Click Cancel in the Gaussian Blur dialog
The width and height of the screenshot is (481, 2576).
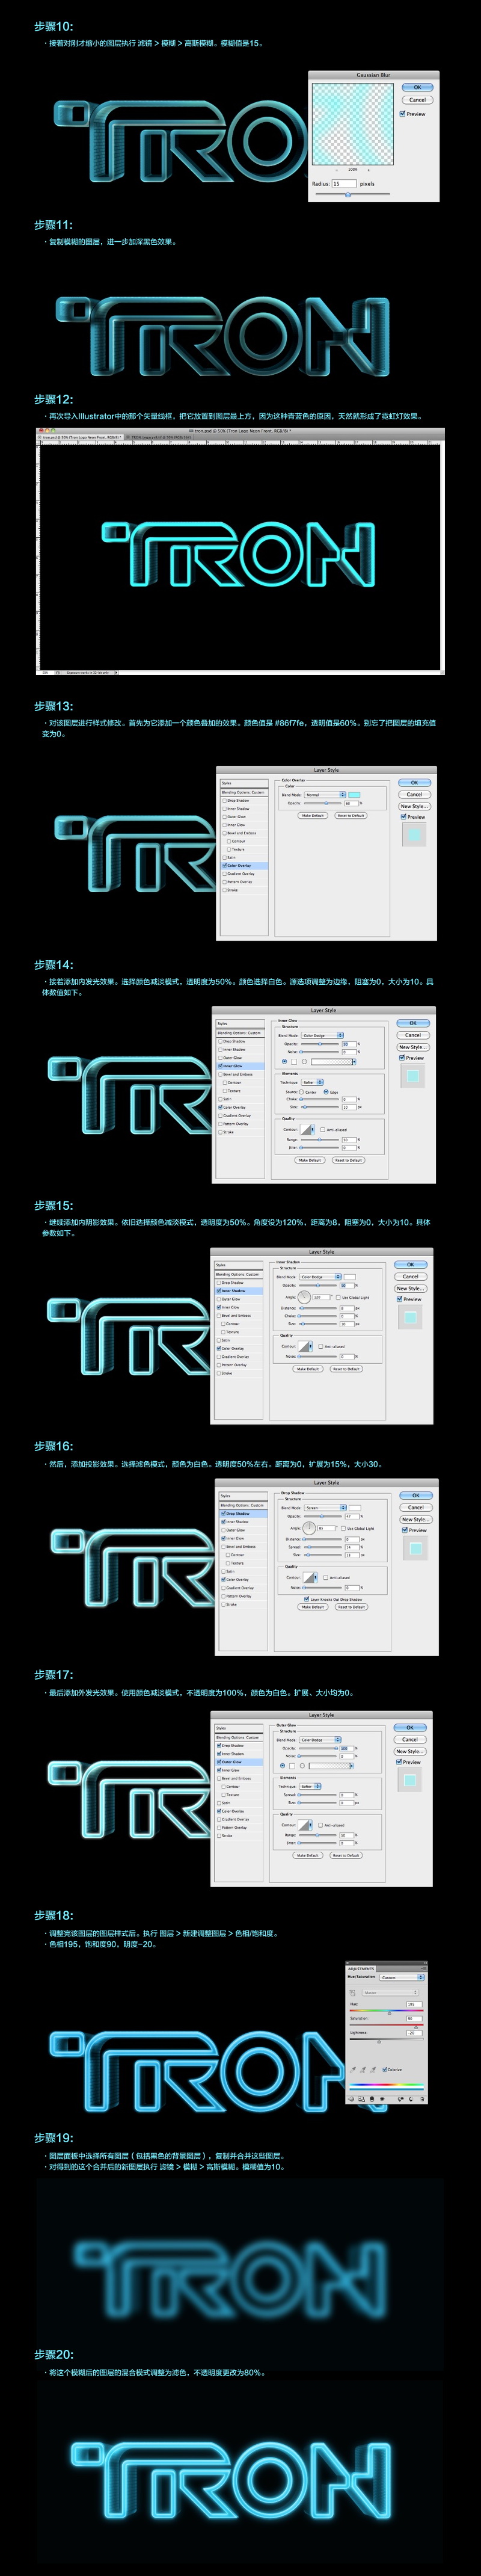[x=418, y=100]
